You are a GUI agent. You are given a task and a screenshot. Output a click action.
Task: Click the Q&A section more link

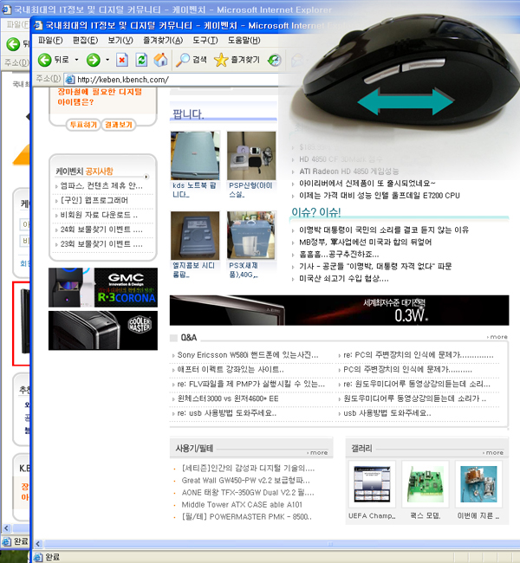(x=497, y=337)
